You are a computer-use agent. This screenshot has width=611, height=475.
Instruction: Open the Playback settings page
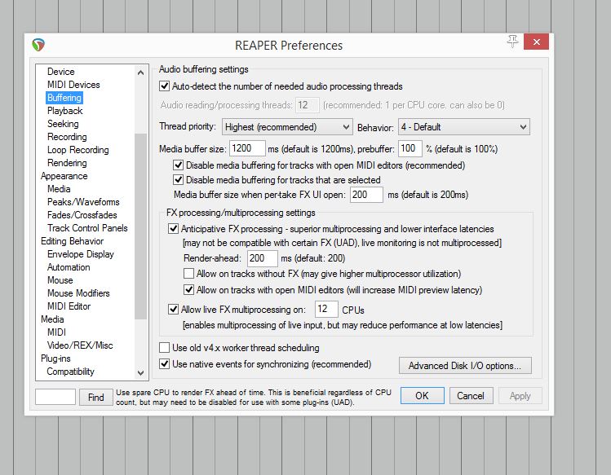[x=65, y=111]
